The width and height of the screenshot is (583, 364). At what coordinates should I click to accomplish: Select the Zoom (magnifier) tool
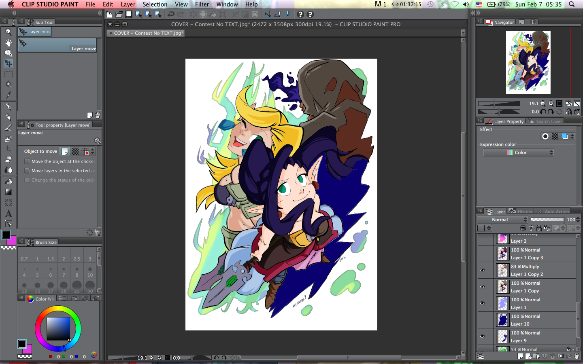[8, 32]
